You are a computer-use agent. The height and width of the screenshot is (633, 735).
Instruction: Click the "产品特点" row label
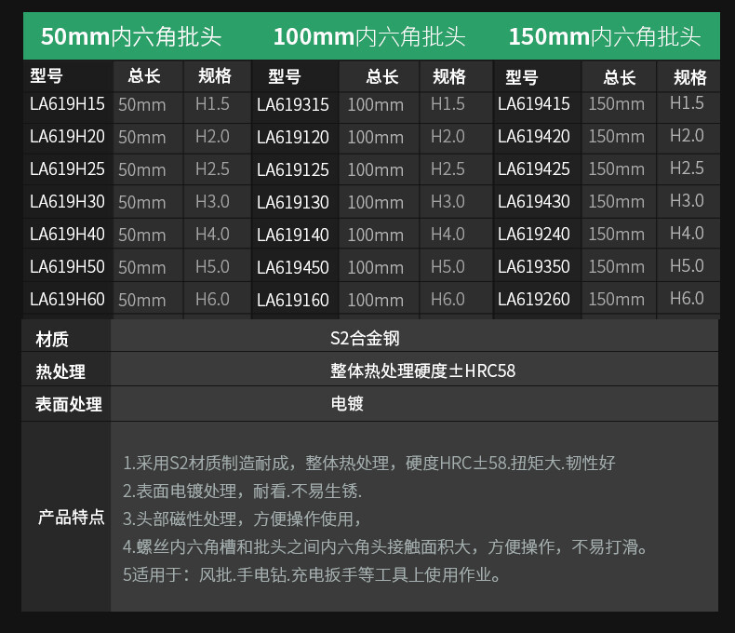coord(72,518)
